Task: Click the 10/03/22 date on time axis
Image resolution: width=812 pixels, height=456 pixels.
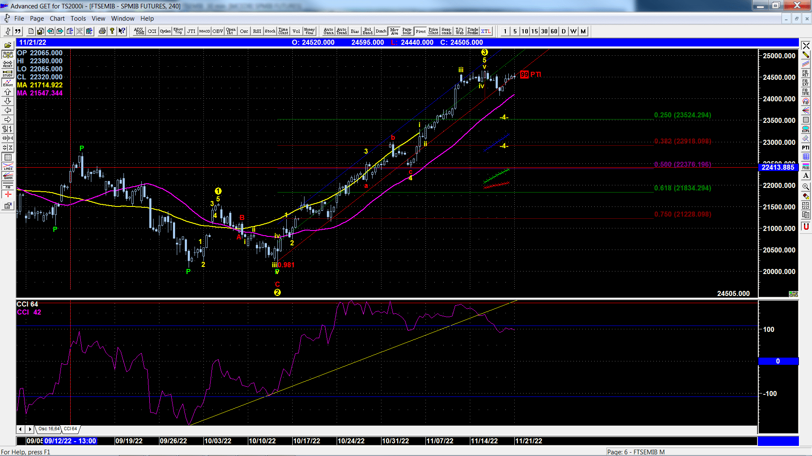Action: [x=218, y=441]
